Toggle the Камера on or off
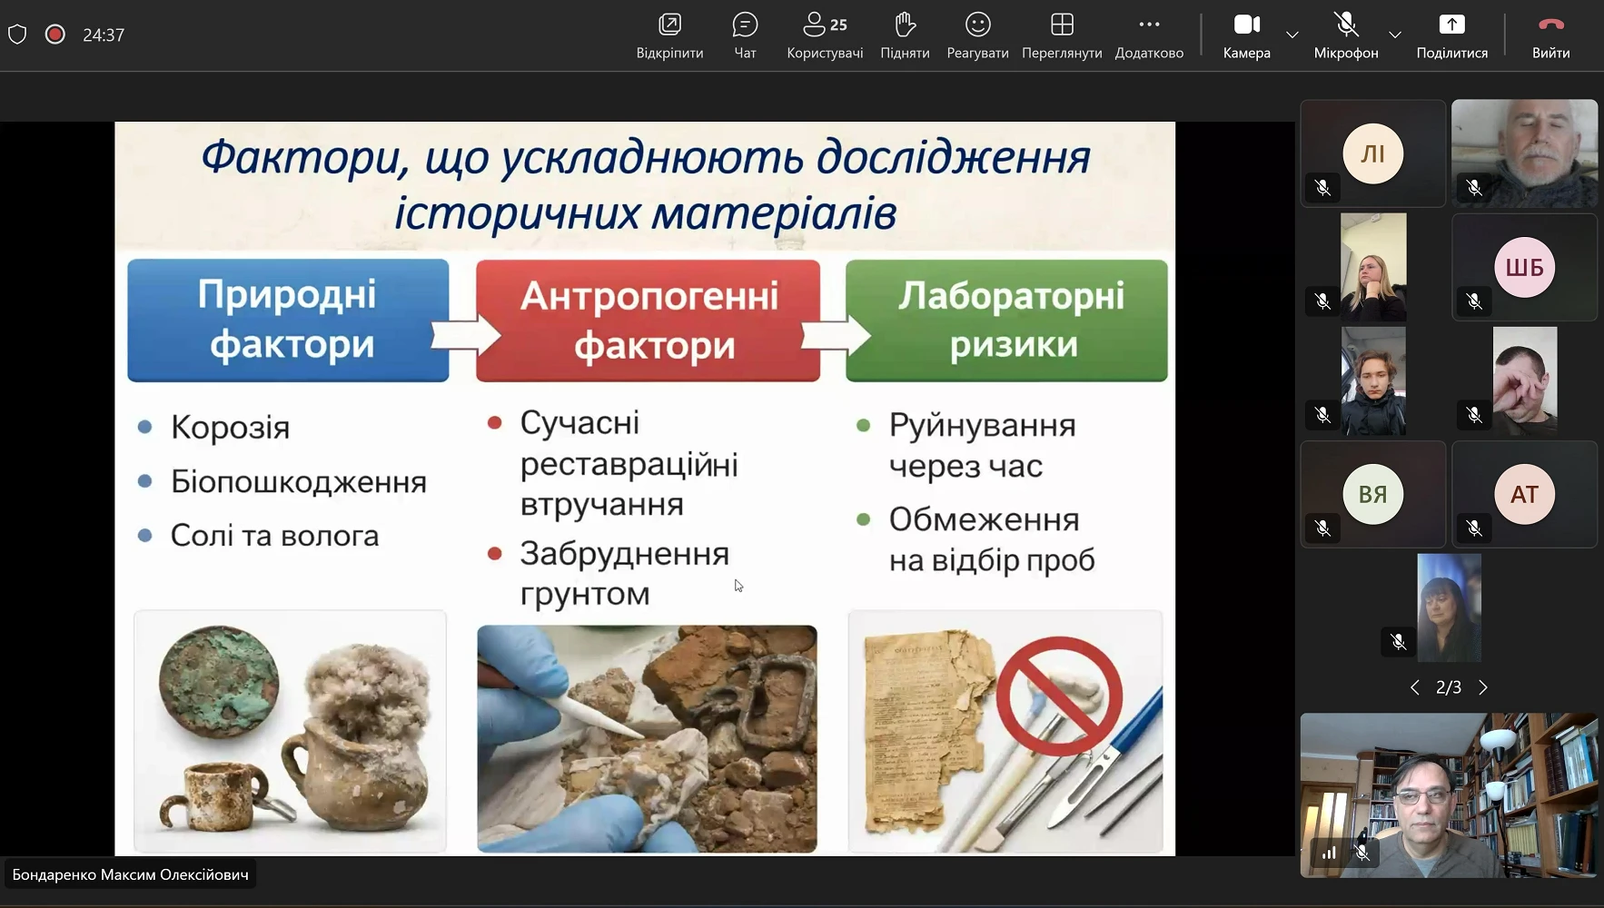 click(1246, 35)
